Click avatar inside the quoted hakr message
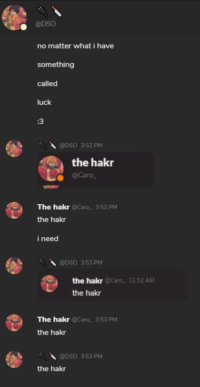Screen dimensions: 200x387 (50, 284)
